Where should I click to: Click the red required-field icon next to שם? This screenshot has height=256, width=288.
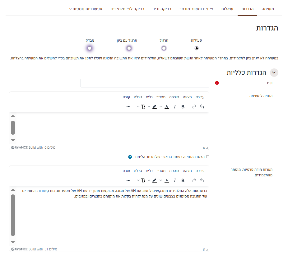click(217, 83)
